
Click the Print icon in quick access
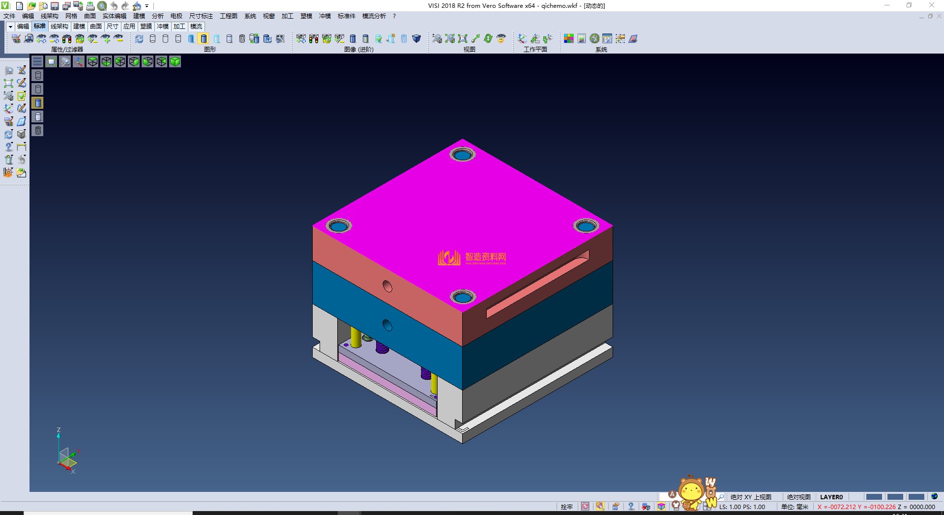point(90,6)
